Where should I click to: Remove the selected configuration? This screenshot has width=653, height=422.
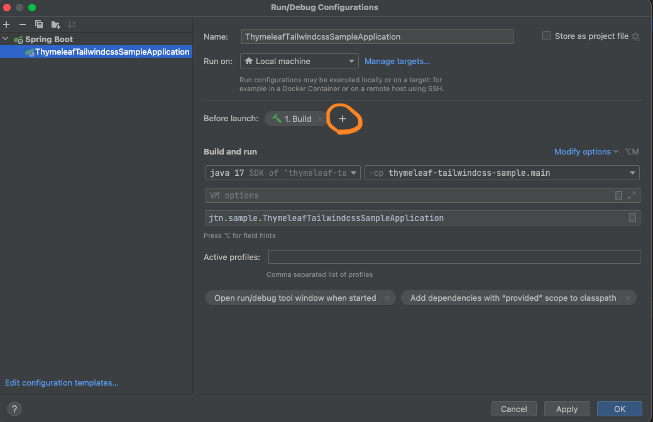coord(23,24)
